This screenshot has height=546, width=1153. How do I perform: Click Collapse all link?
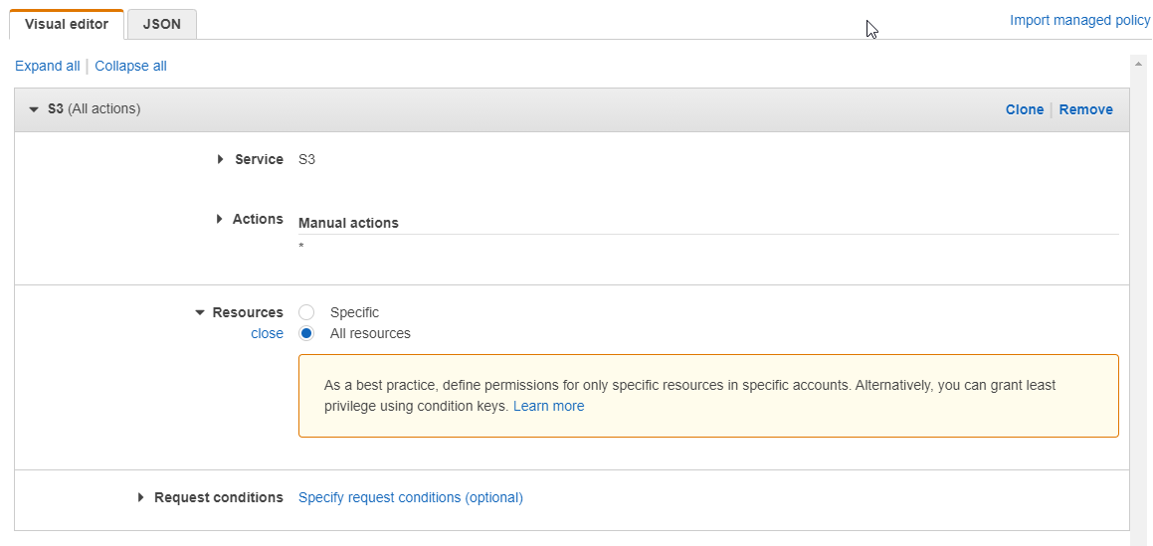(131, 67)
